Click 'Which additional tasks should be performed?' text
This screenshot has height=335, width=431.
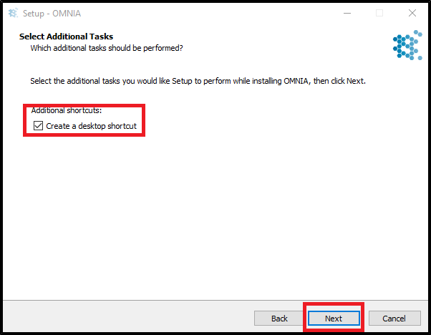[x=107, y=48]
